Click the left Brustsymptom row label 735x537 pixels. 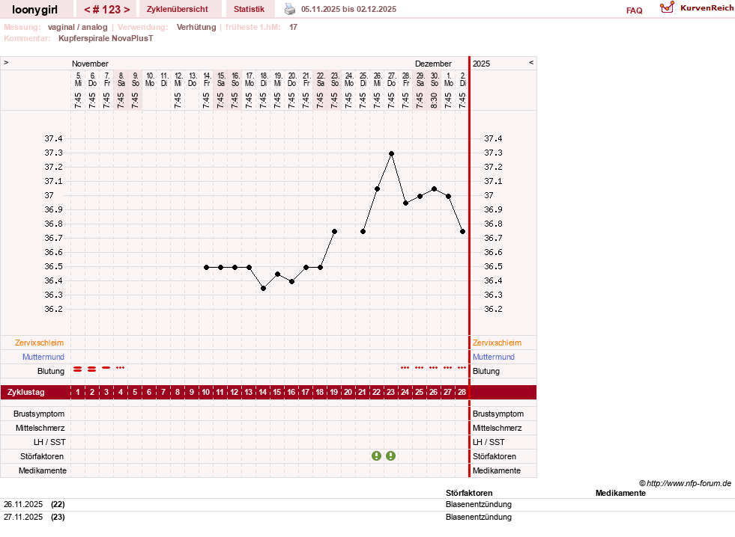coord(39,414)
